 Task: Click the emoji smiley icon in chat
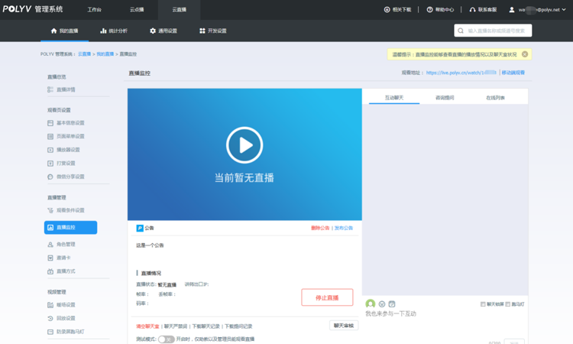click(x=382, y=304)
